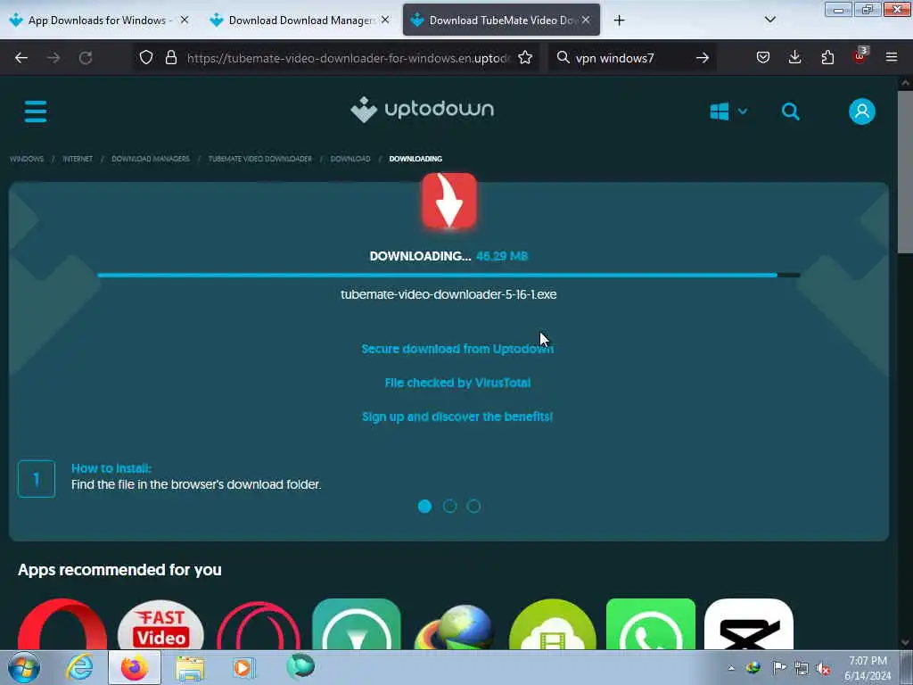This screenshot has height=685, width=913.
Task: Click the muted volume tray icon
Action: point(823,669)
